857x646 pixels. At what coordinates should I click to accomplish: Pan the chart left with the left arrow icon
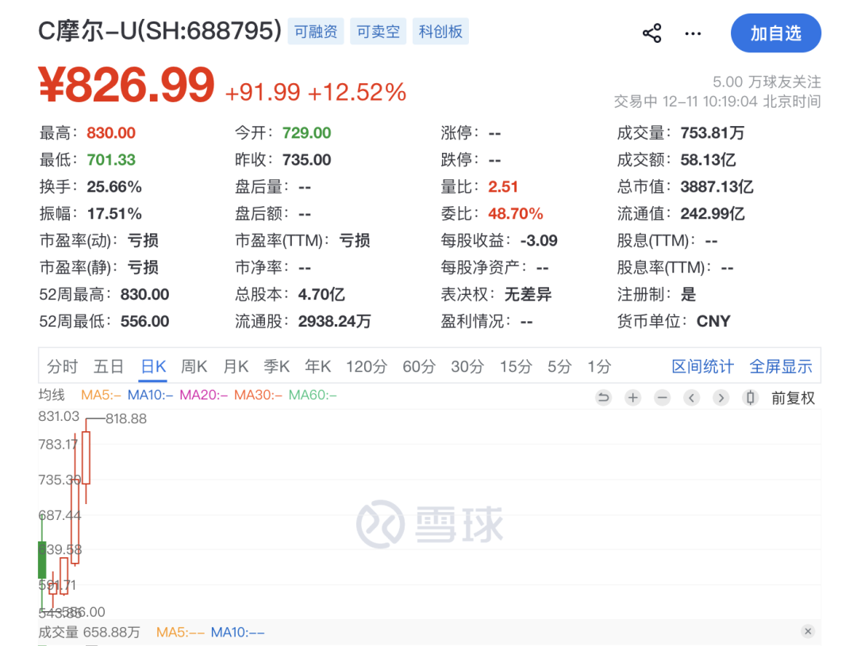[x=691, y=398]
